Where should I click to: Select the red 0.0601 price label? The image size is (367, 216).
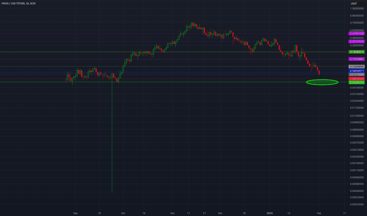tap(356, 79)
